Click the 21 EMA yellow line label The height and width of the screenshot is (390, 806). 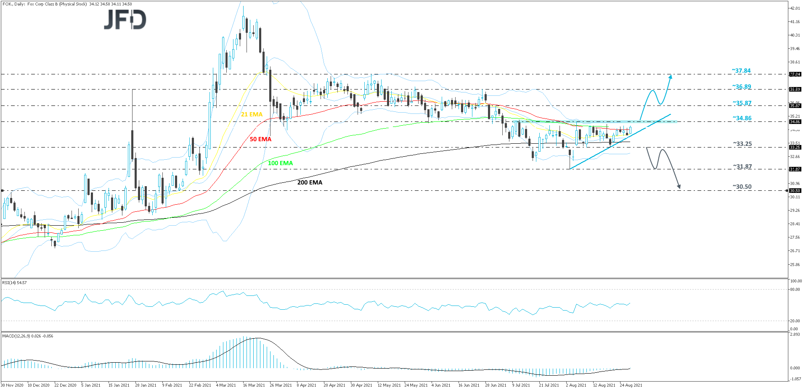point(252,114)
